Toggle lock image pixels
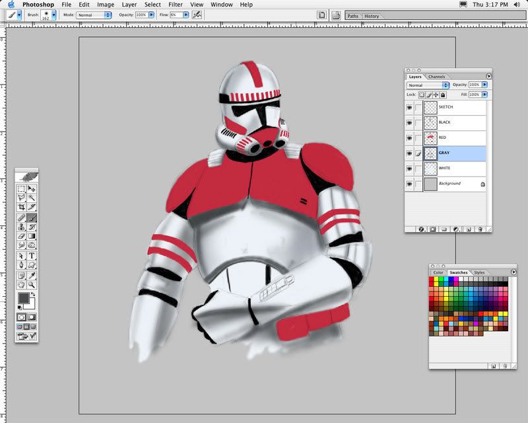This screenshot has height=423, width=528. [x=429, y=95]
